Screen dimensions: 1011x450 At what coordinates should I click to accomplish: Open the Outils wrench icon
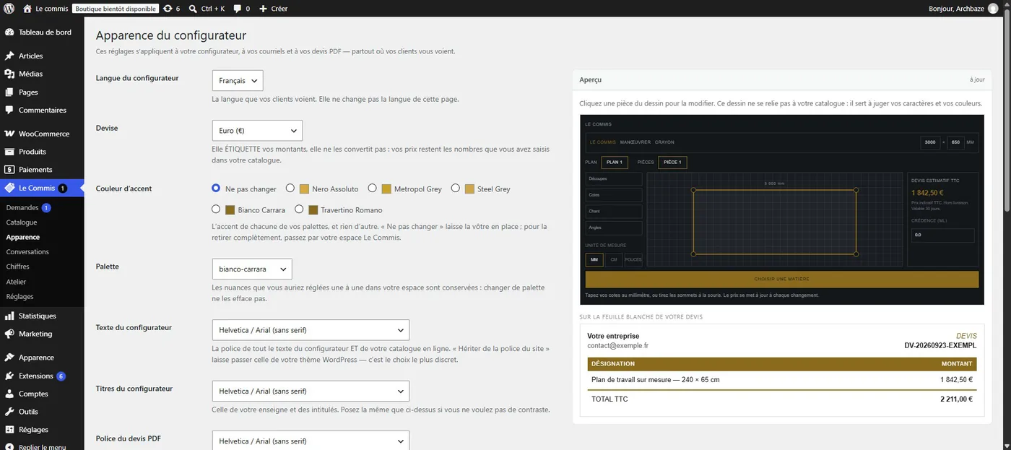coord(9,412)
